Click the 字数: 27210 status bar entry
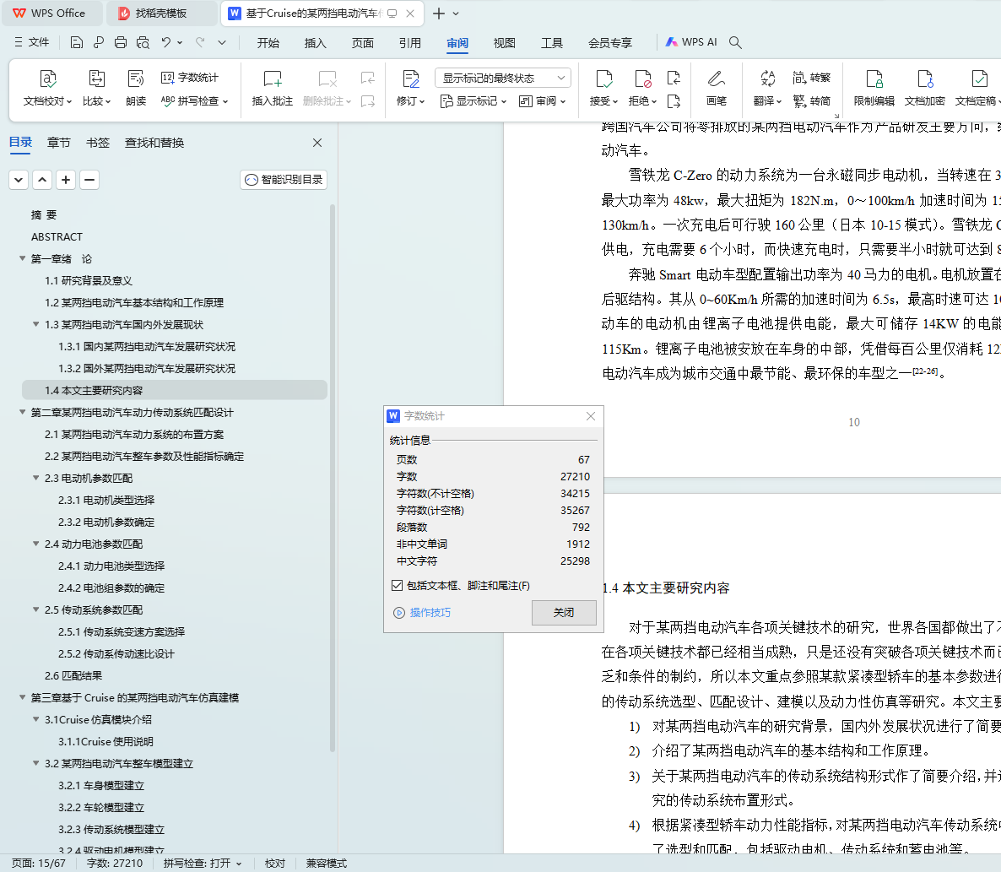The image size is (1001, 872). tap(115, 863)
